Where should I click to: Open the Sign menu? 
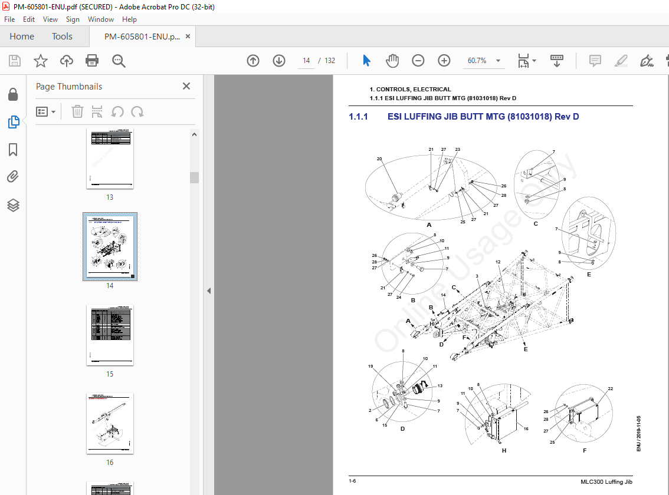73,19
